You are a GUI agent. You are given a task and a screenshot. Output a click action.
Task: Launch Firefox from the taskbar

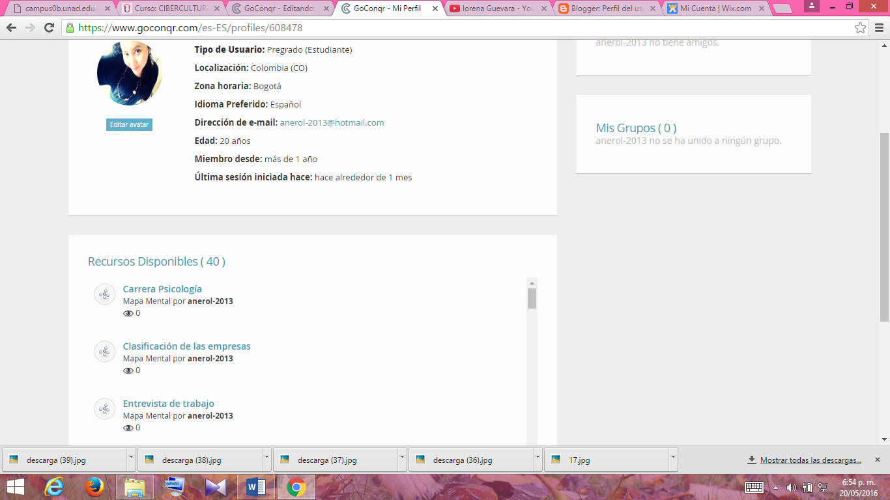[x=94, y=487]
